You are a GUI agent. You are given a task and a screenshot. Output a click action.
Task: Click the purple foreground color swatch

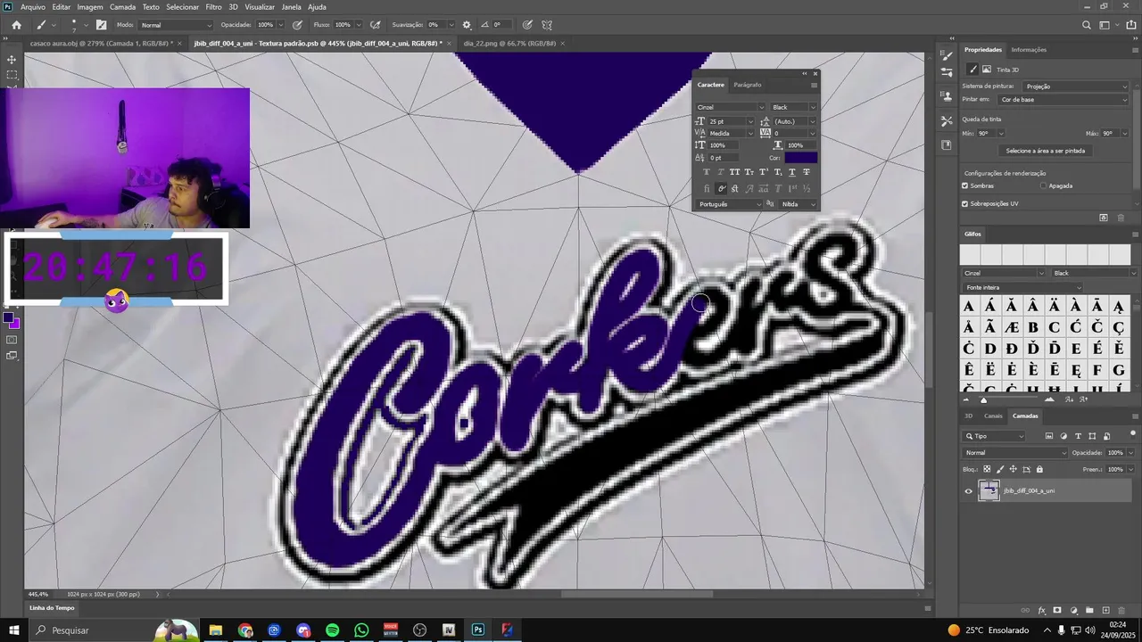[x=9, y=317]
